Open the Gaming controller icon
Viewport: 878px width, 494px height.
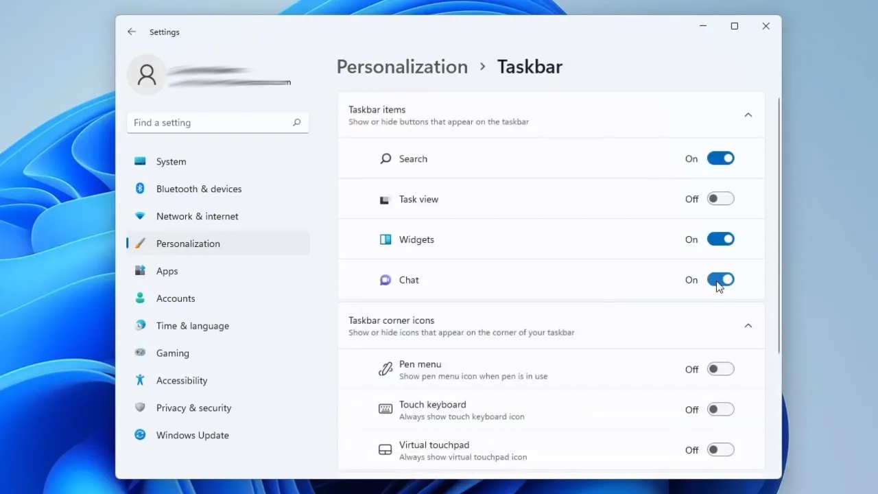140,353
